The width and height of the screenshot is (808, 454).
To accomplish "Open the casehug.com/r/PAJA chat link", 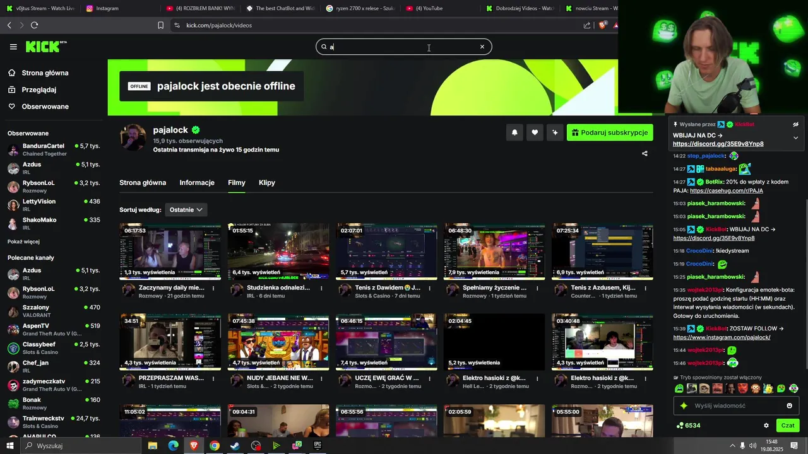I will coord(726,190).
